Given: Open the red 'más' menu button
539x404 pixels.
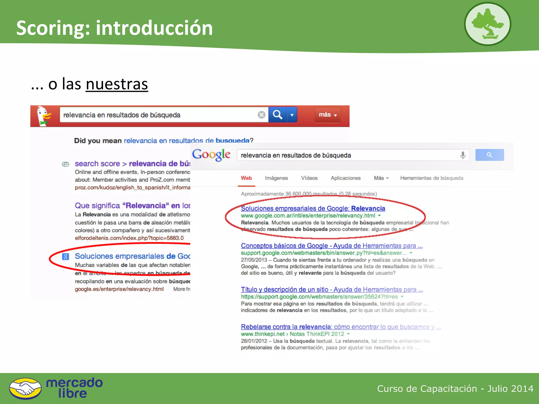Looking at the screenshot, I should tap(328, 115).
